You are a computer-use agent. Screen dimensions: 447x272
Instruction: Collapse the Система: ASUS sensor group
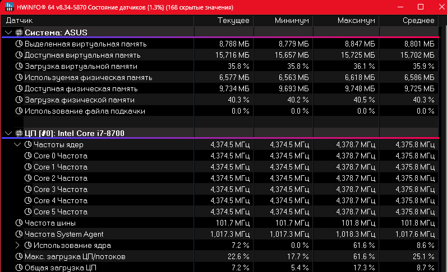pos(8,32)
